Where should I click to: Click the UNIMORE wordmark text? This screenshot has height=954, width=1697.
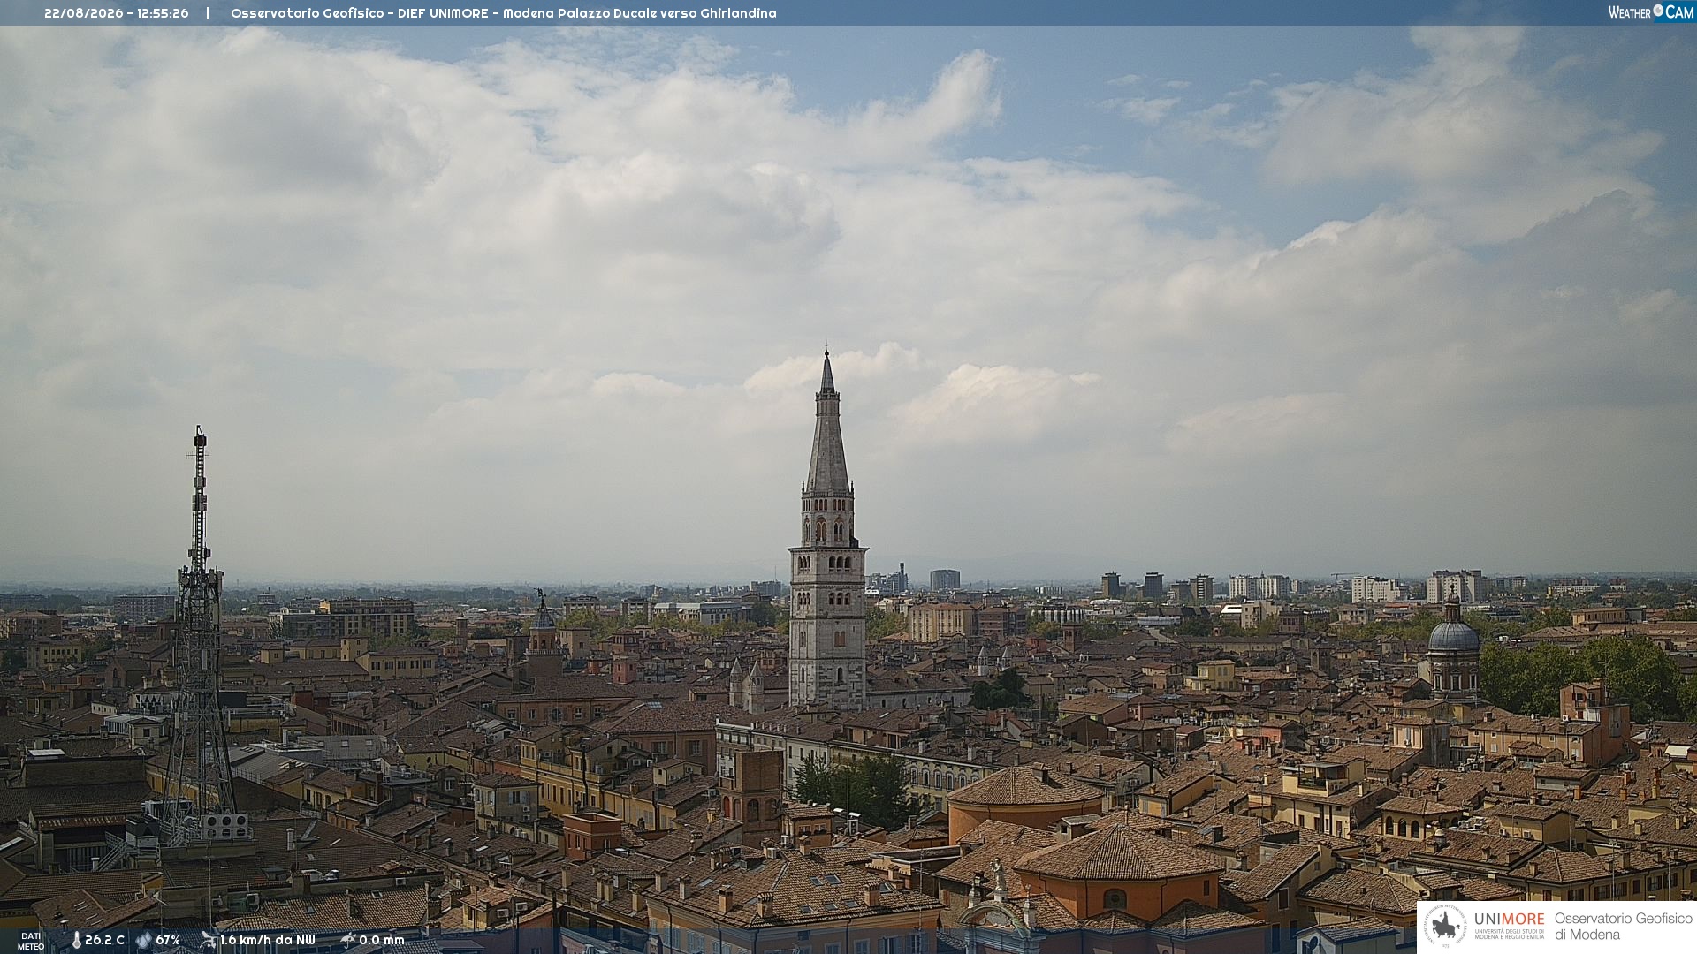pyautogui.click(x=1509, y=919)
